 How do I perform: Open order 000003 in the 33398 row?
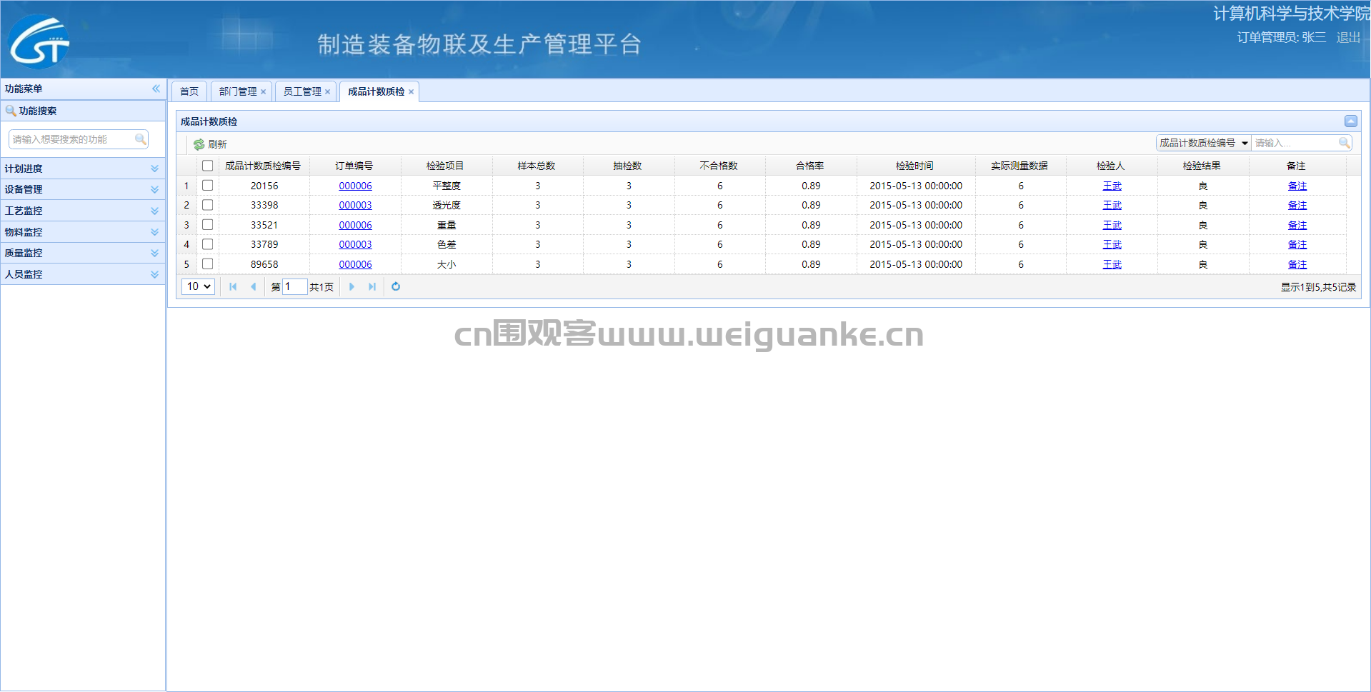coord(355,205)
